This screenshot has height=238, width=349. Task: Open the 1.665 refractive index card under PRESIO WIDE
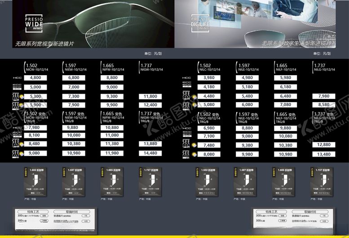[110, 181]
